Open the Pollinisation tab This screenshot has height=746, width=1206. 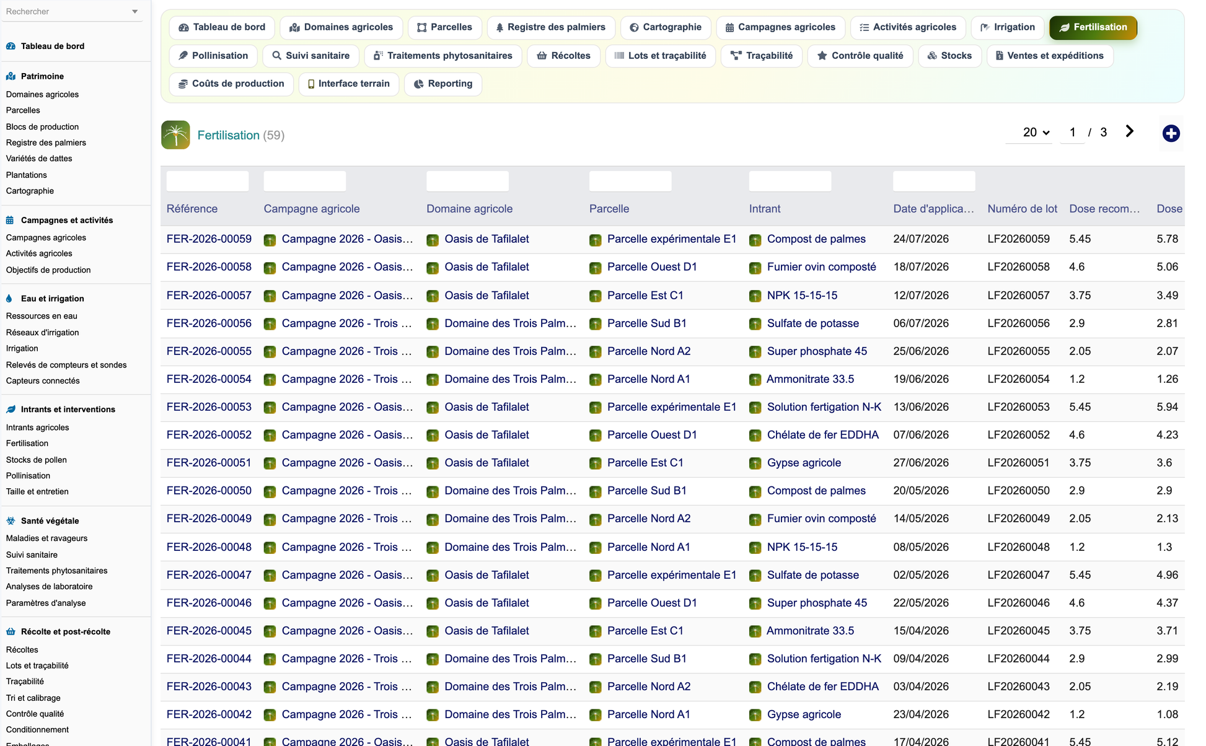[x=213, y=56]
